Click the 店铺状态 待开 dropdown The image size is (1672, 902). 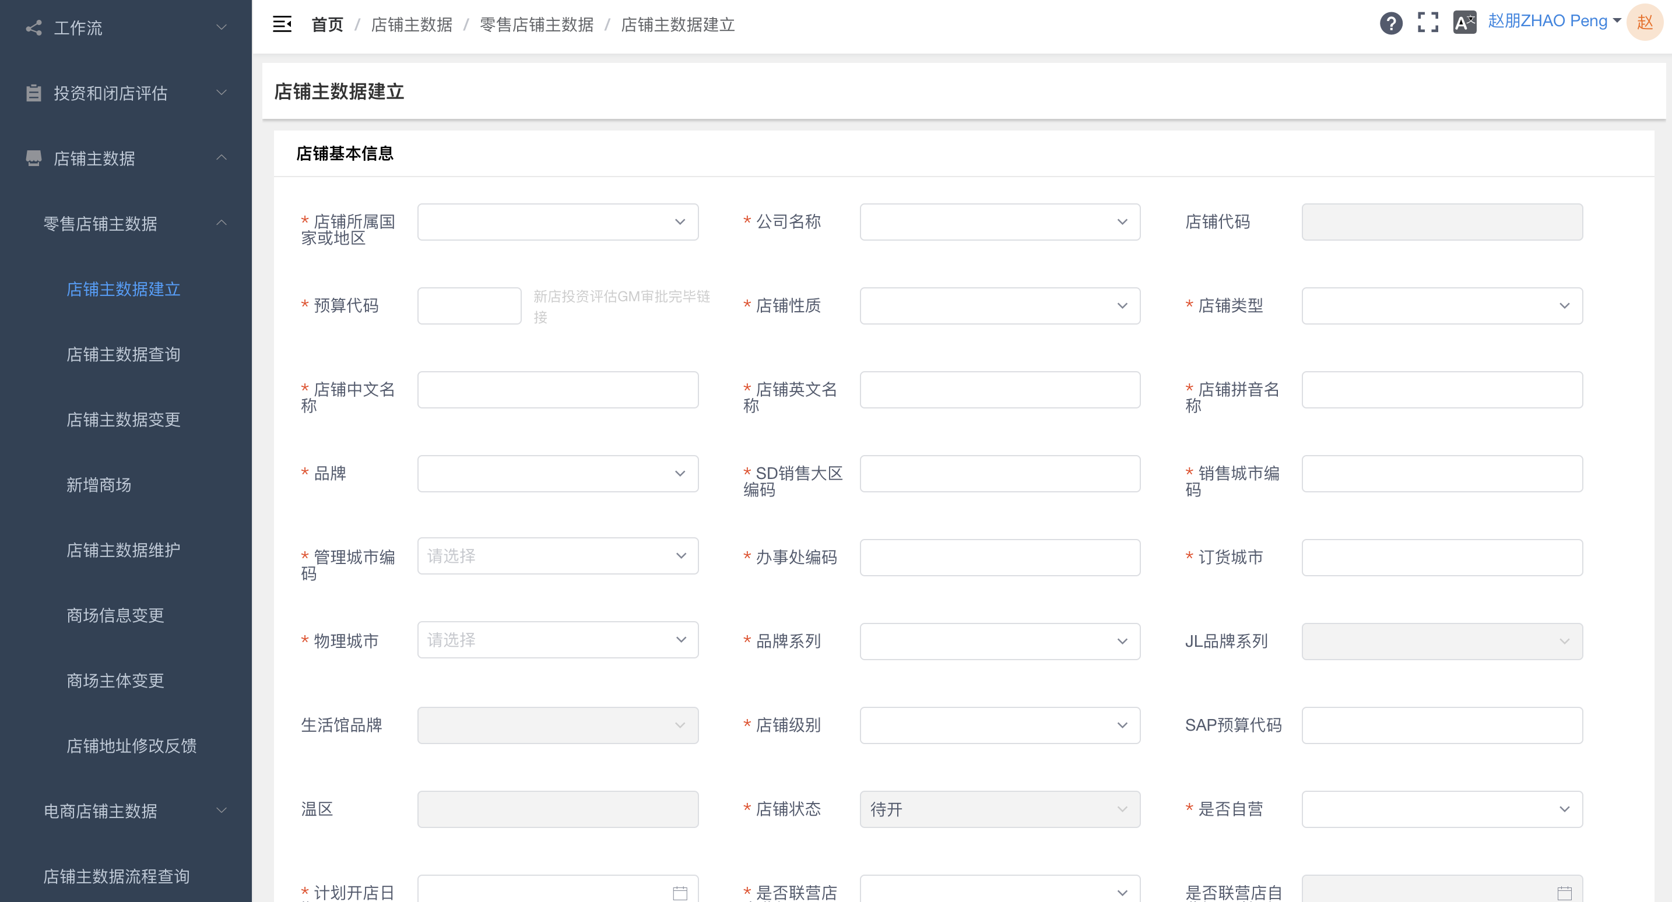tap(1000, 809)
